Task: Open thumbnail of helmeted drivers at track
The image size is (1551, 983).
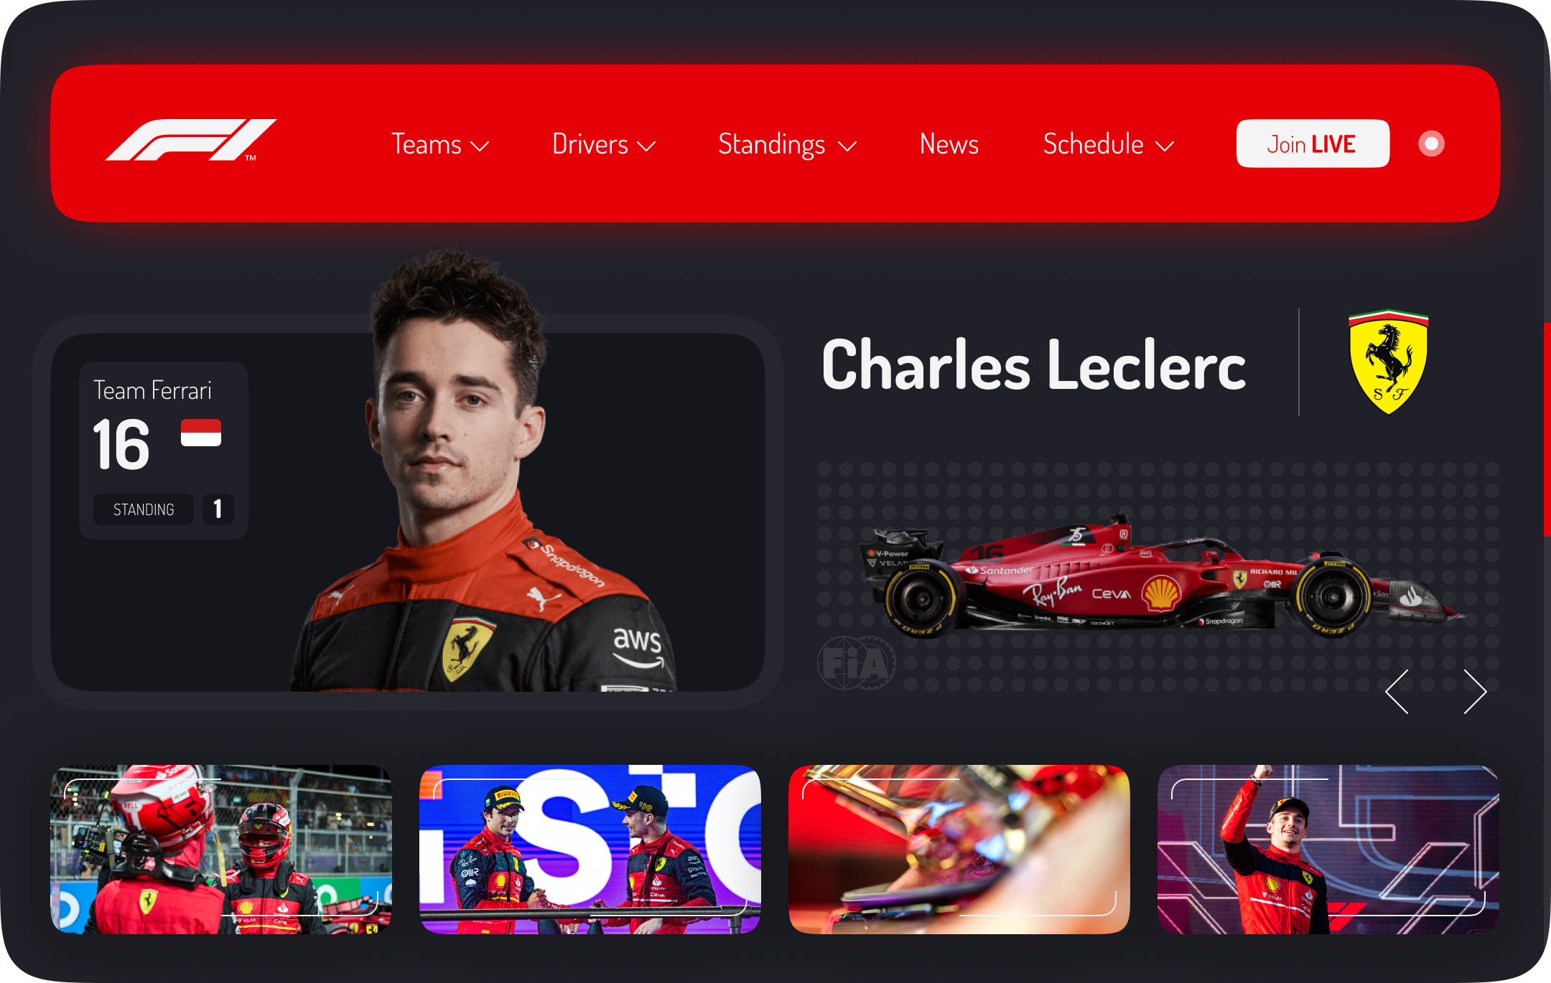Action: 221,850
